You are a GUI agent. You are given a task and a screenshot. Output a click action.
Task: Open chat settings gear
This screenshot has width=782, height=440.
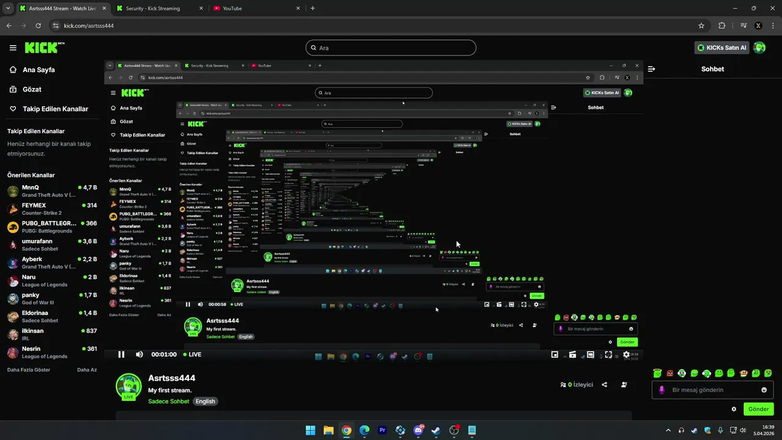pos(734,409)
